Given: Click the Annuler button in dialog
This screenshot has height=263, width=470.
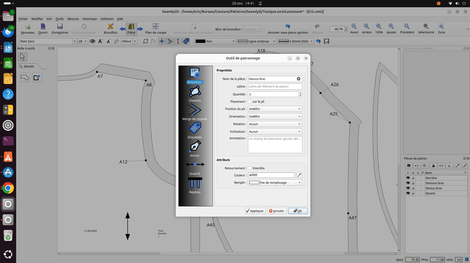Looking at the screenshot, I should tap(277, 211).
